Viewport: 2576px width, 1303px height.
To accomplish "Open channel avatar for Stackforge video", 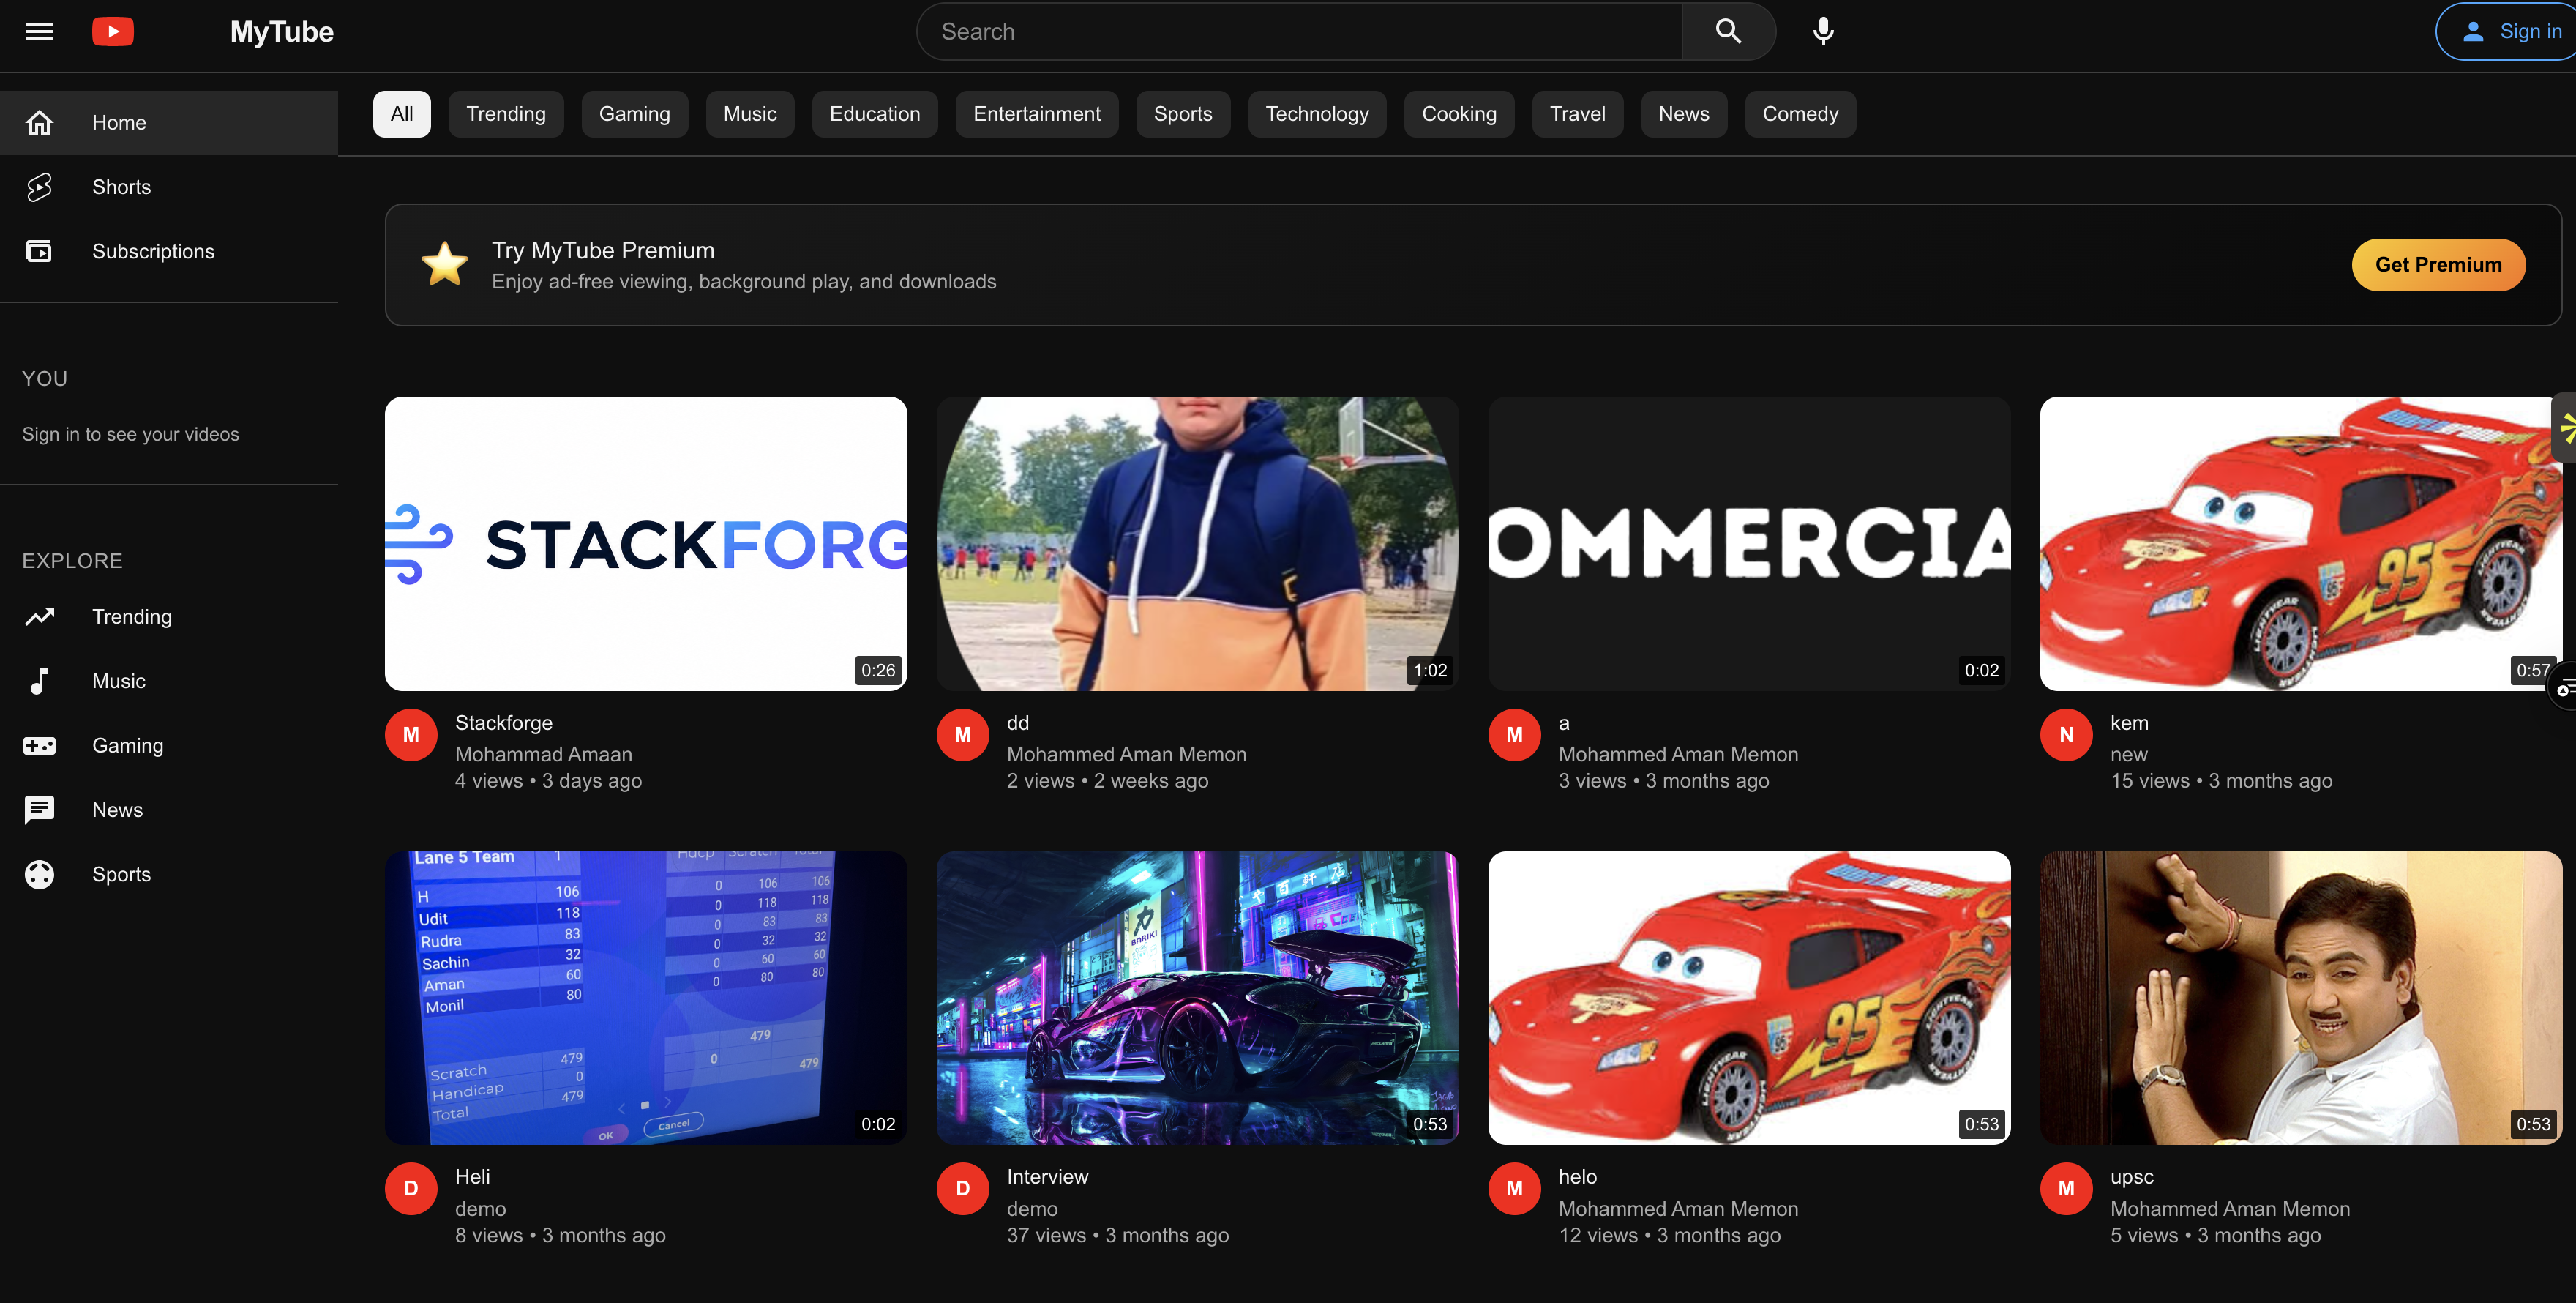I will [411, 735].
